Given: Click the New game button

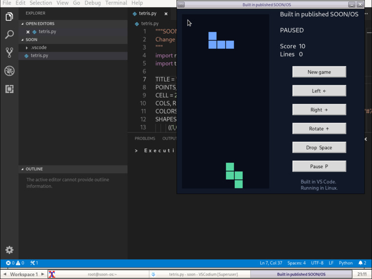Looking at the screenshot, I should (x=319, y=72).
